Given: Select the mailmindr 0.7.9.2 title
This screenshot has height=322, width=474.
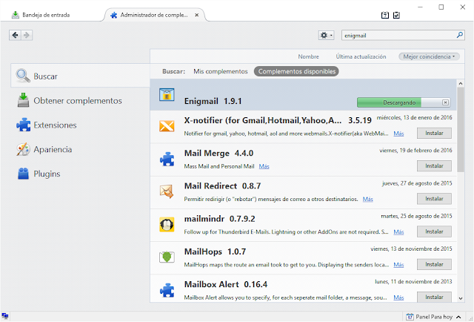Looking at the screenshot, I should point(219,219).
